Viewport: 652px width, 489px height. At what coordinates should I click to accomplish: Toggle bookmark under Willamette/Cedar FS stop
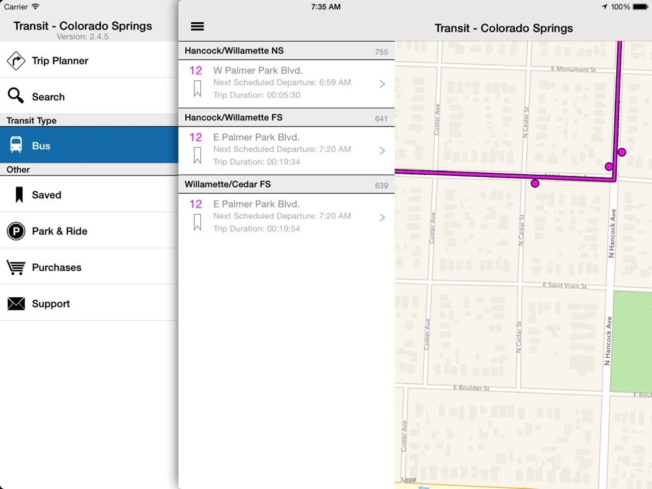pos(198,222)
